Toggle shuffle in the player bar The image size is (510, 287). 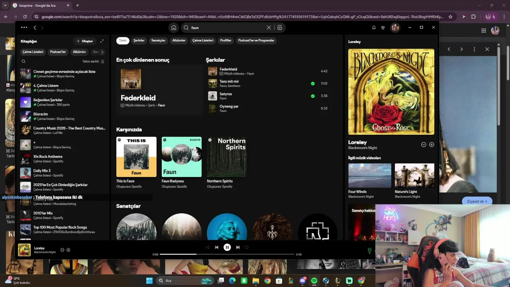(207, 247)
